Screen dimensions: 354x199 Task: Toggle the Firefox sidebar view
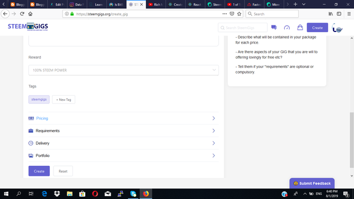[339, 14]
